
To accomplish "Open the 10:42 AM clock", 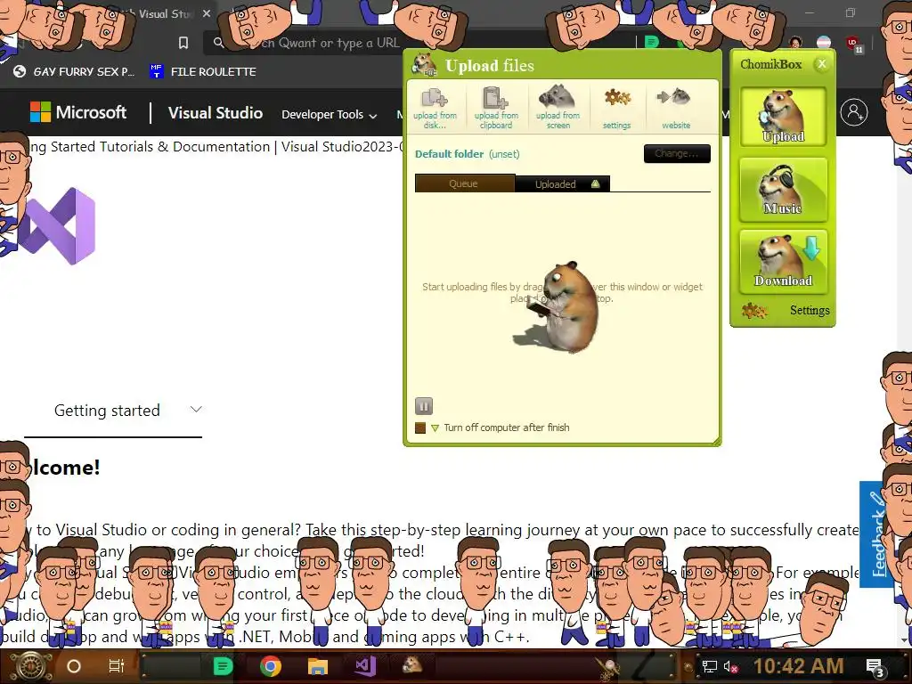I will coord(798,666).
